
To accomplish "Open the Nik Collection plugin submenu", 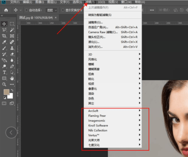I will point(113,130).
